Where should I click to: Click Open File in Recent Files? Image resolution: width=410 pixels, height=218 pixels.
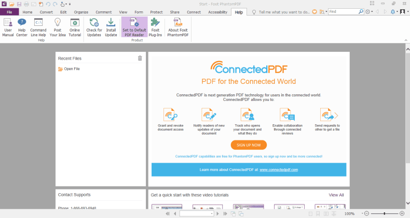69,69
